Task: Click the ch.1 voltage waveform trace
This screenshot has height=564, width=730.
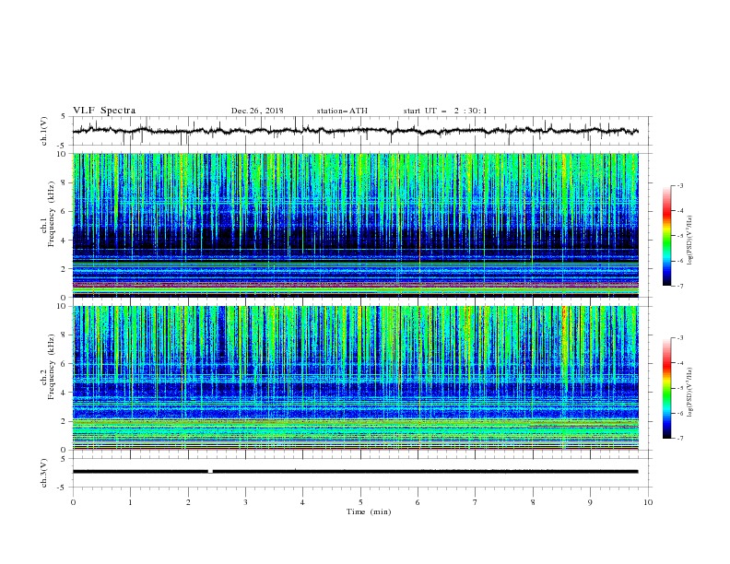Action: [x=355, y=131]
